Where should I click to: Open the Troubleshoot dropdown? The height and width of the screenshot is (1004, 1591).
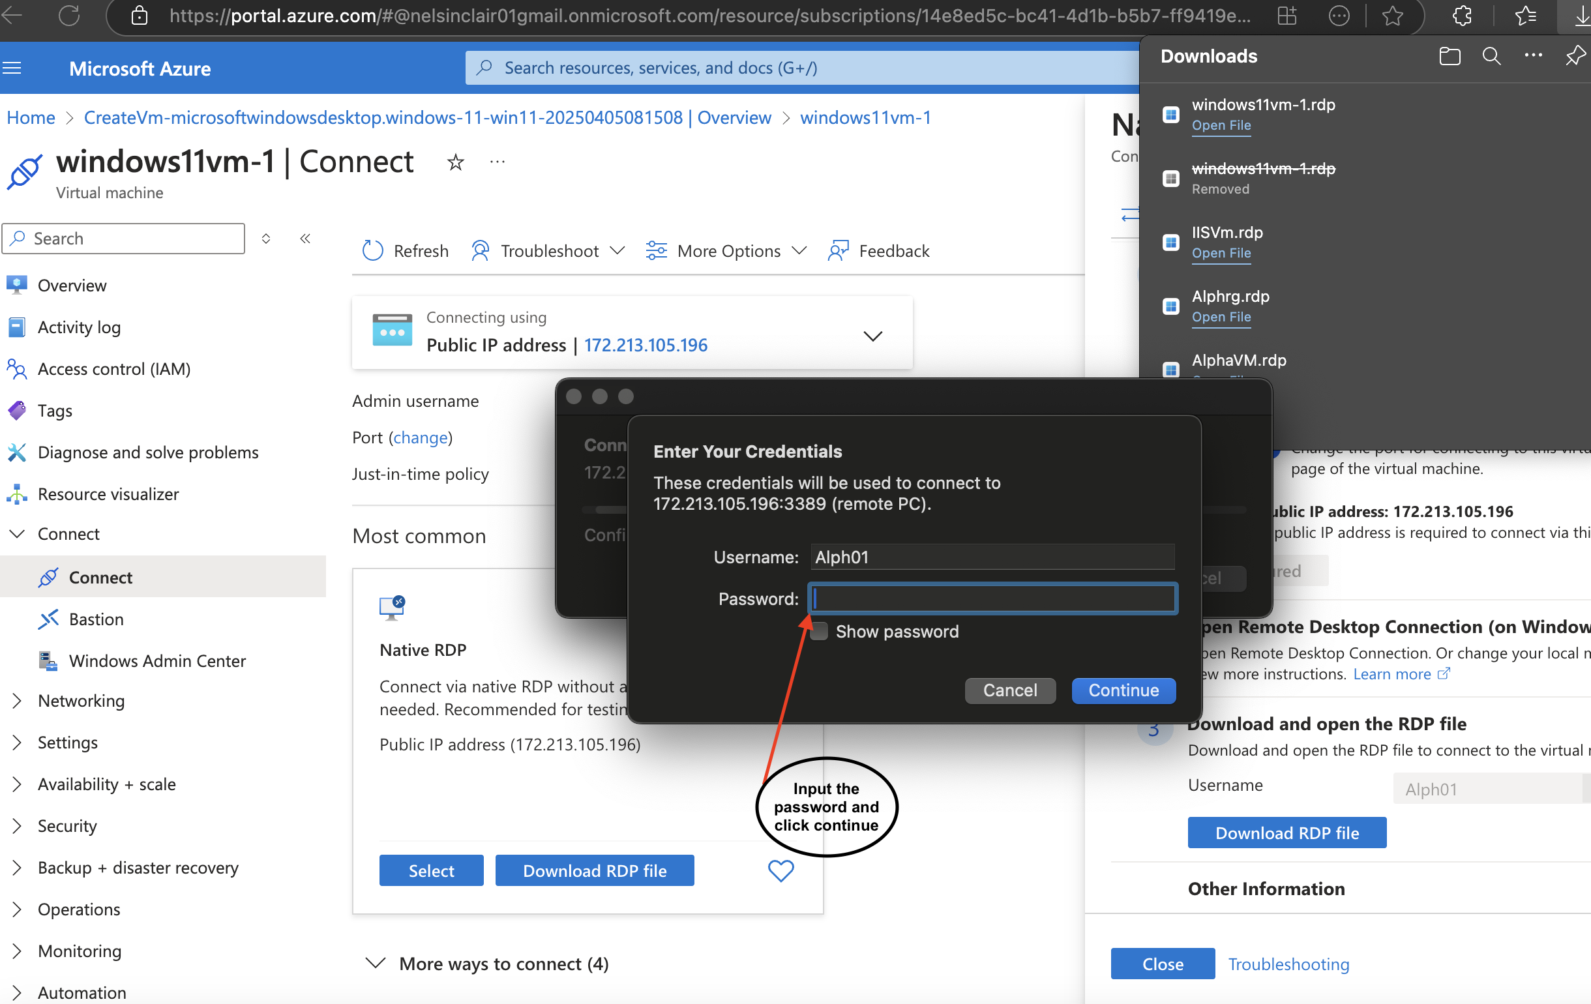tap(548, 251)
